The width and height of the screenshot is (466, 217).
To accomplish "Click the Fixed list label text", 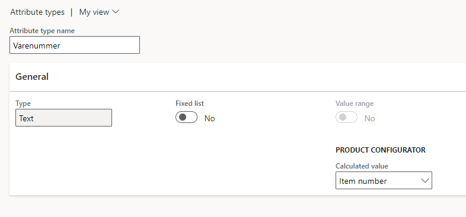I will click(190, 103).
